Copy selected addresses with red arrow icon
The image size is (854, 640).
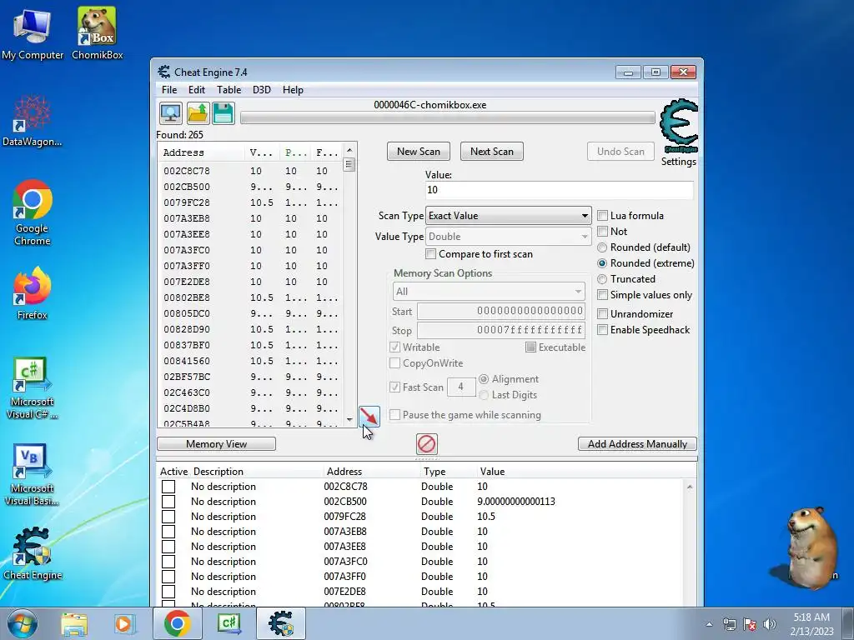coord(369,417)
